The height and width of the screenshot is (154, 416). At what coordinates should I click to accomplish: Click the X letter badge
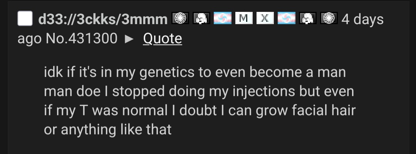(x=264, y=18)
